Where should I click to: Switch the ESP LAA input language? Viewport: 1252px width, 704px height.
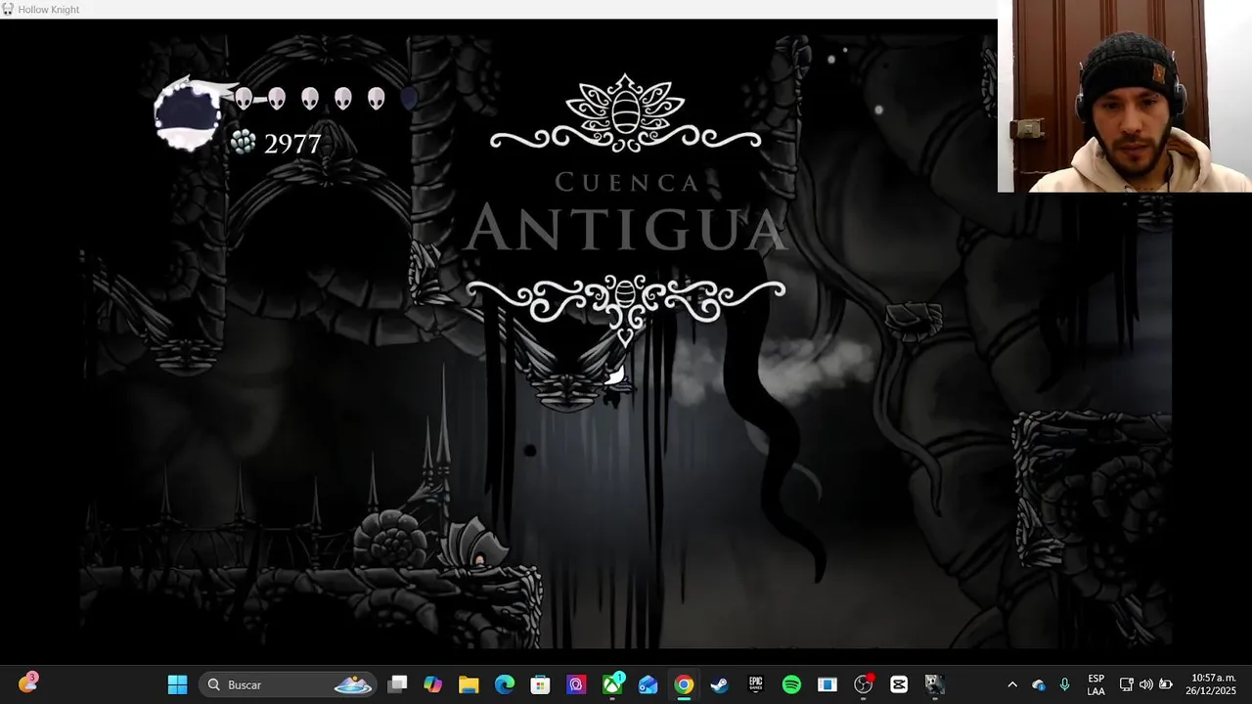pos(1096,684)
